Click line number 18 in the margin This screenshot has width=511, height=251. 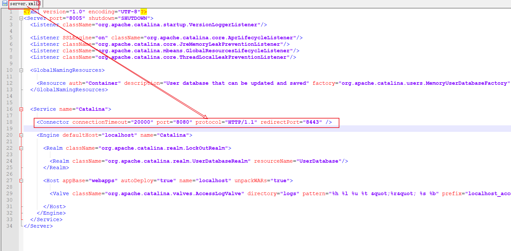click(9, 122)
